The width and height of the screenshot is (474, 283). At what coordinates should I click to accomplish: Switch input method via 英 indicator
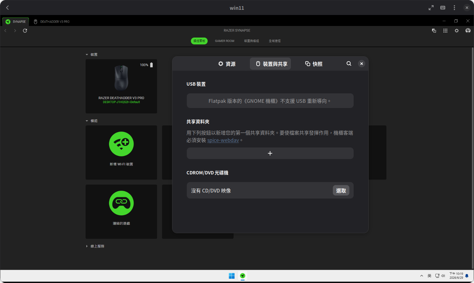click(429, 276)
